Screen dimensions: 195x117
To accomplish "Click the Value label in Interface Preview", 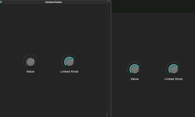I will [x=30, y=72].
